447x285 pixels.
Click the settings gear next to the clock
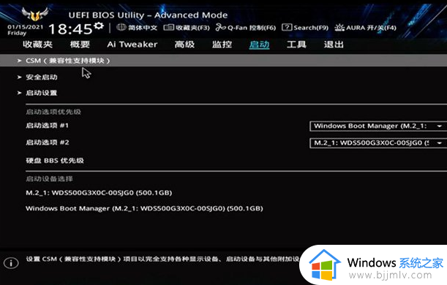[x=99, y=26]
